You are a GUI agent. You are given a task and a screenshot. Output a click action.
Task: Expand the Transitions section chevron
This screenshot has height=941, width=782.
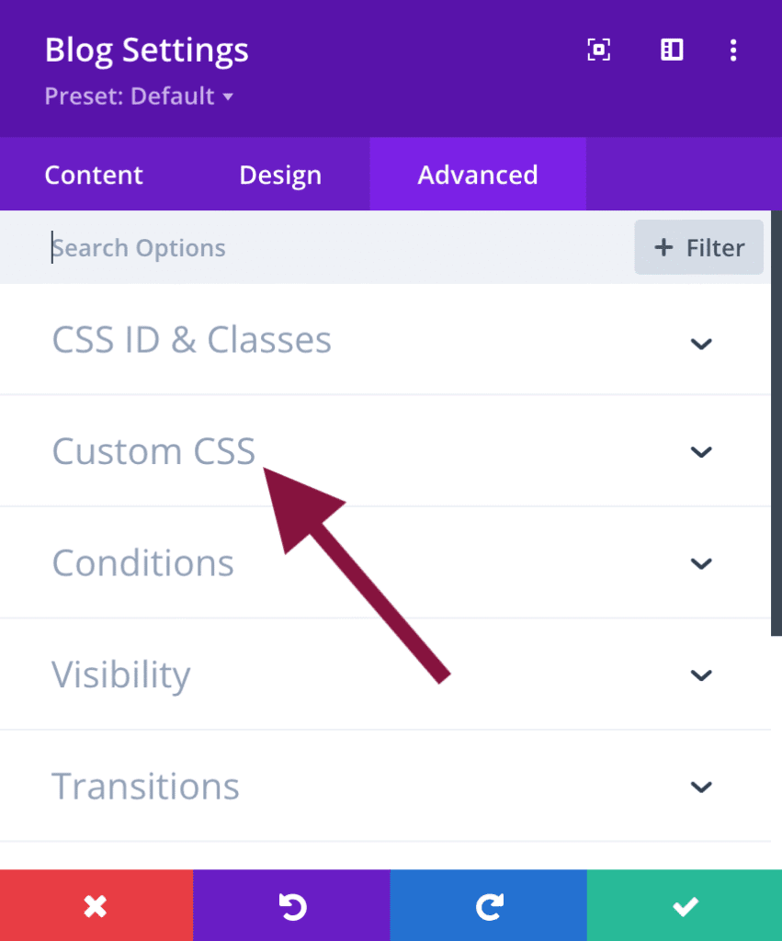point(701,787)
